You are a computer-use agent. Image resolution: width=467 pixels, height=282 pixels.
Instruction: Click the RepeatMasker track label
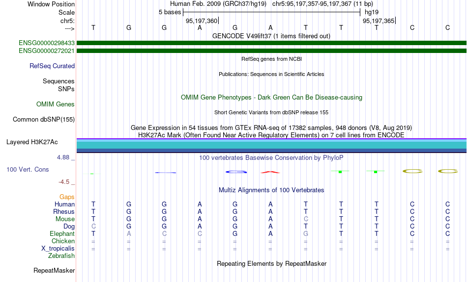(54, 270)
